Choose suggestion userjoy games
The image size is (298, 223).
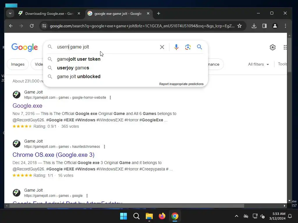(126, 68)
